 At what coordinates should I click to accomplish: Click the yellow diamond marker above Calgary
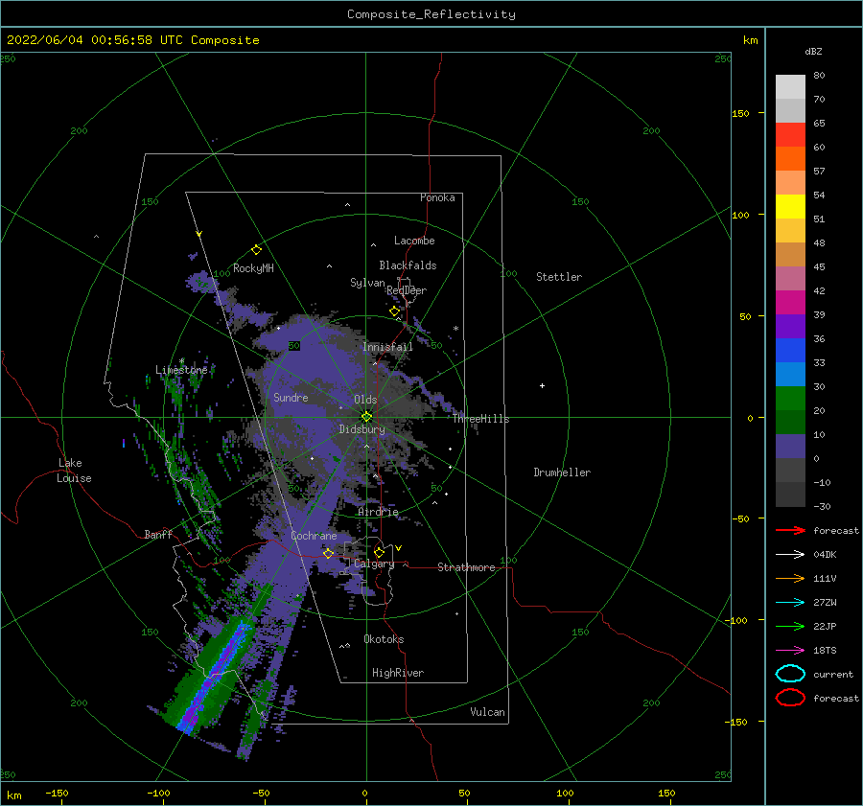(x=379, y=552)
